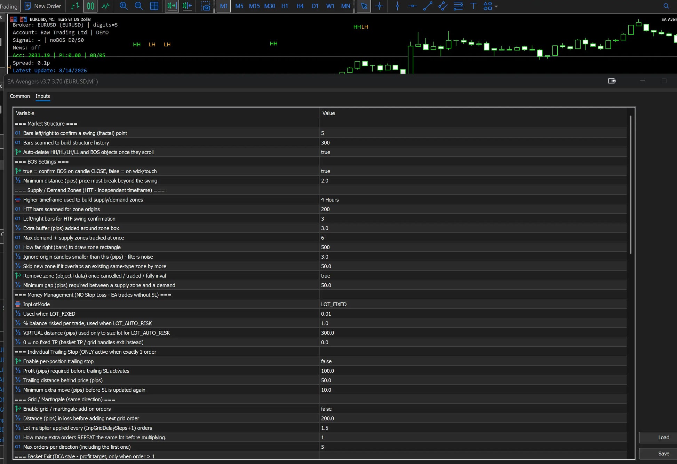Viewport: 677px width, 464px height.
Task: Zoom out on the chart
Action: click(139, 6)
